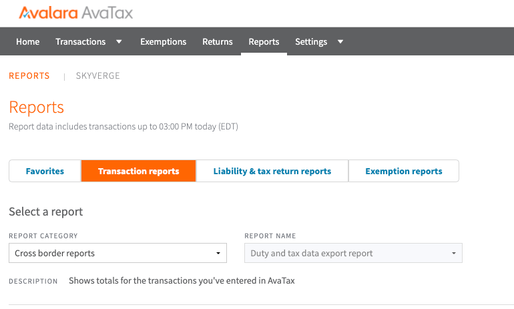Click the Select a report heading
The height and width of the screenshot is (309, 514).
(x=46, y=212)
